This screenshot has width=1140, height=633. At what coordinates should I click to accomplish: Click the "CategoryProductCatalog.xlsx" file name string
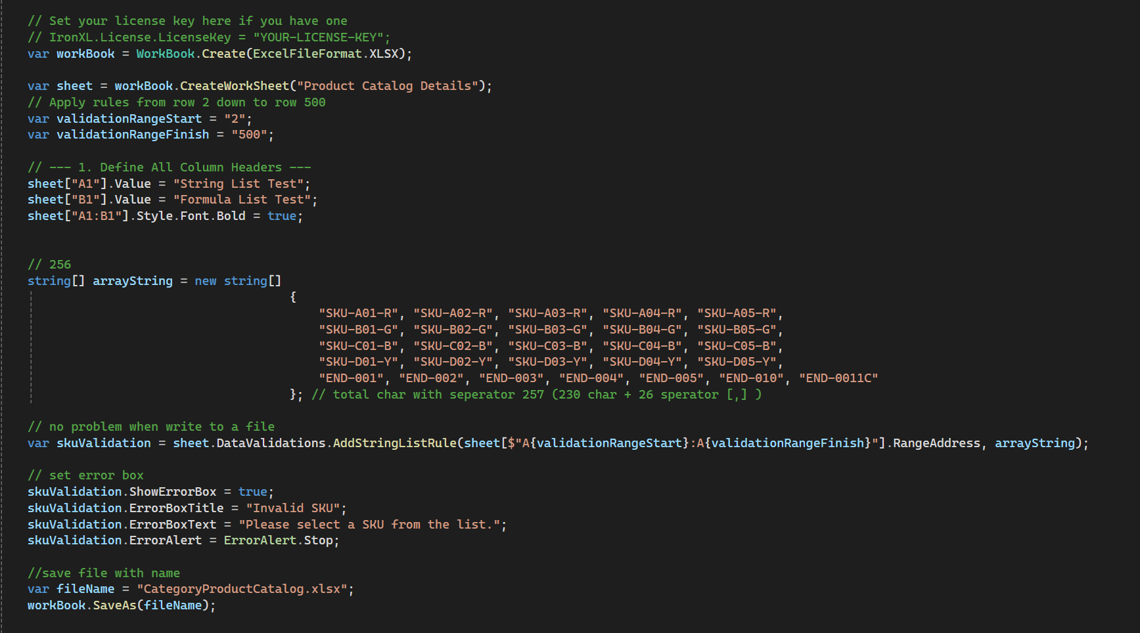[x=242, y=589]
